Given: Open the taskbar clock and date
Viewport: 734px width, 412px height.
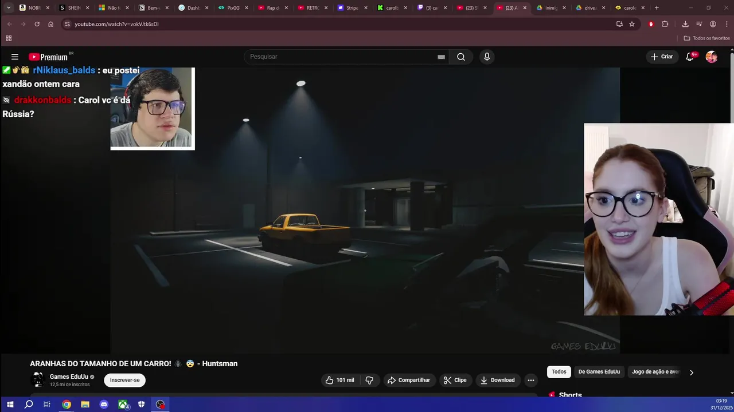Looking at the screenshot, I should point(721,405).
